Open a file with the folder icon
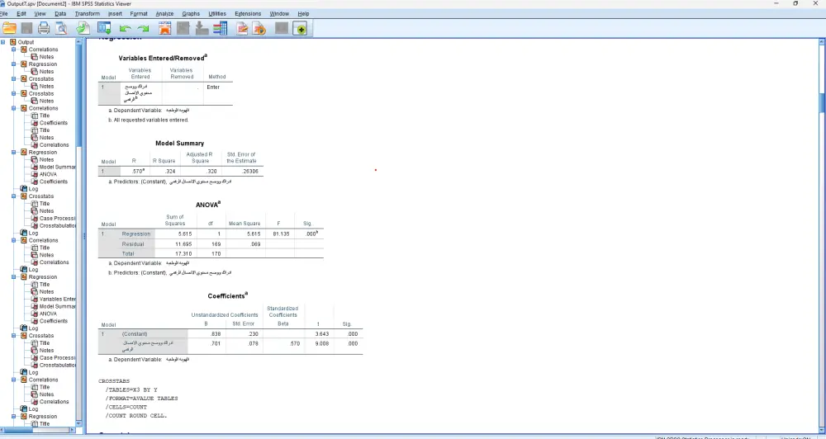Viewport: 826px width, 439px height. [9, 28]
